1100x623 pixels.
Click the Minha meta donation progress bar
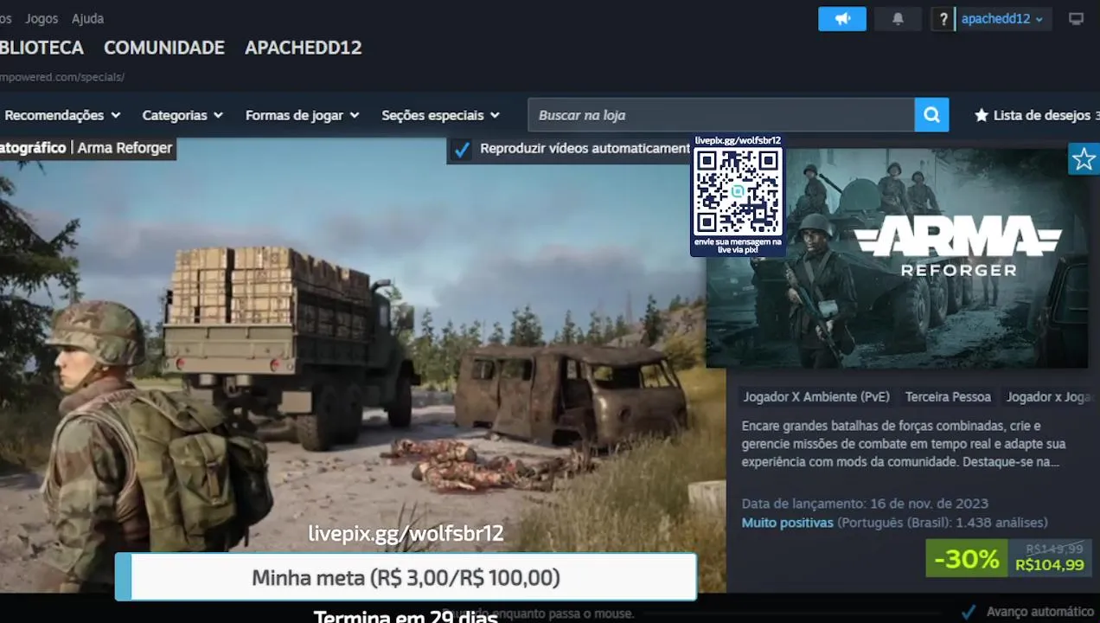click(x=406, y=577)
